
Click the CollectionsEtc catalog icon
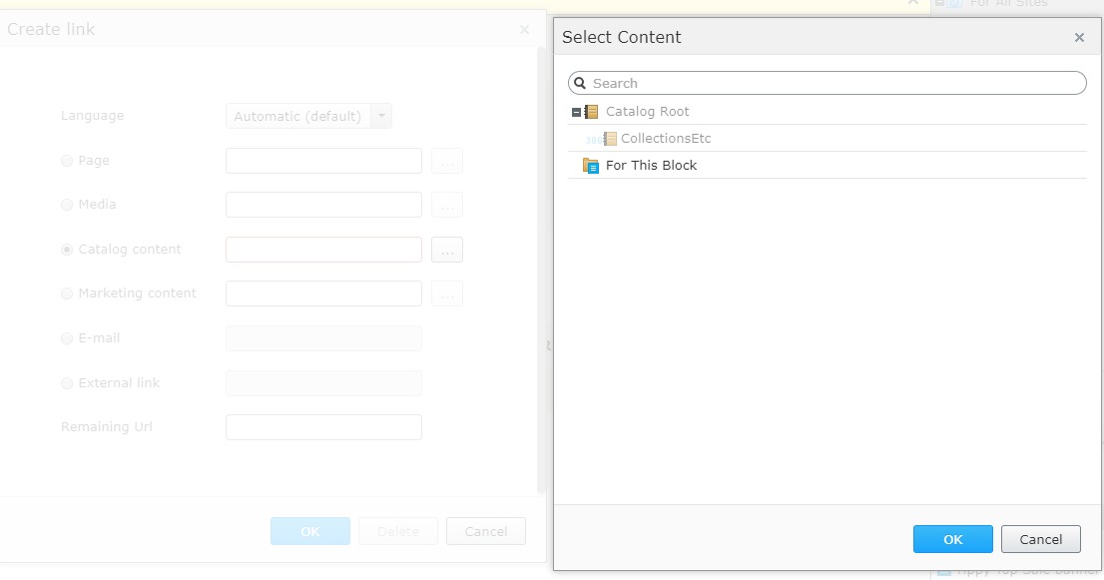(610, 139)
